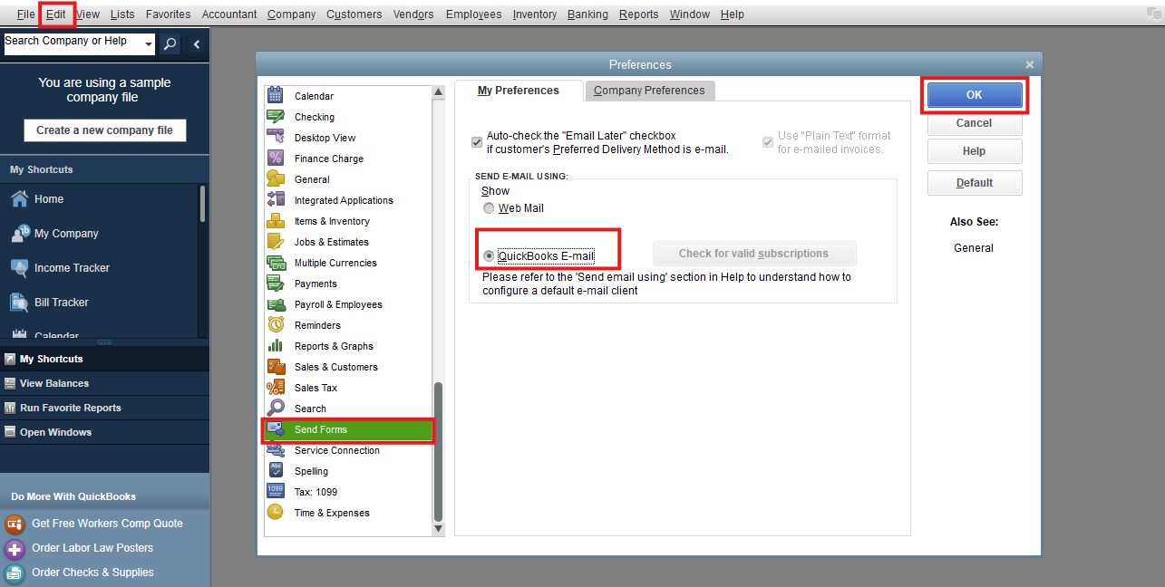Click the Finance Charge percent icon
Screen dimensions: 1165x587
tap(277, 158)
